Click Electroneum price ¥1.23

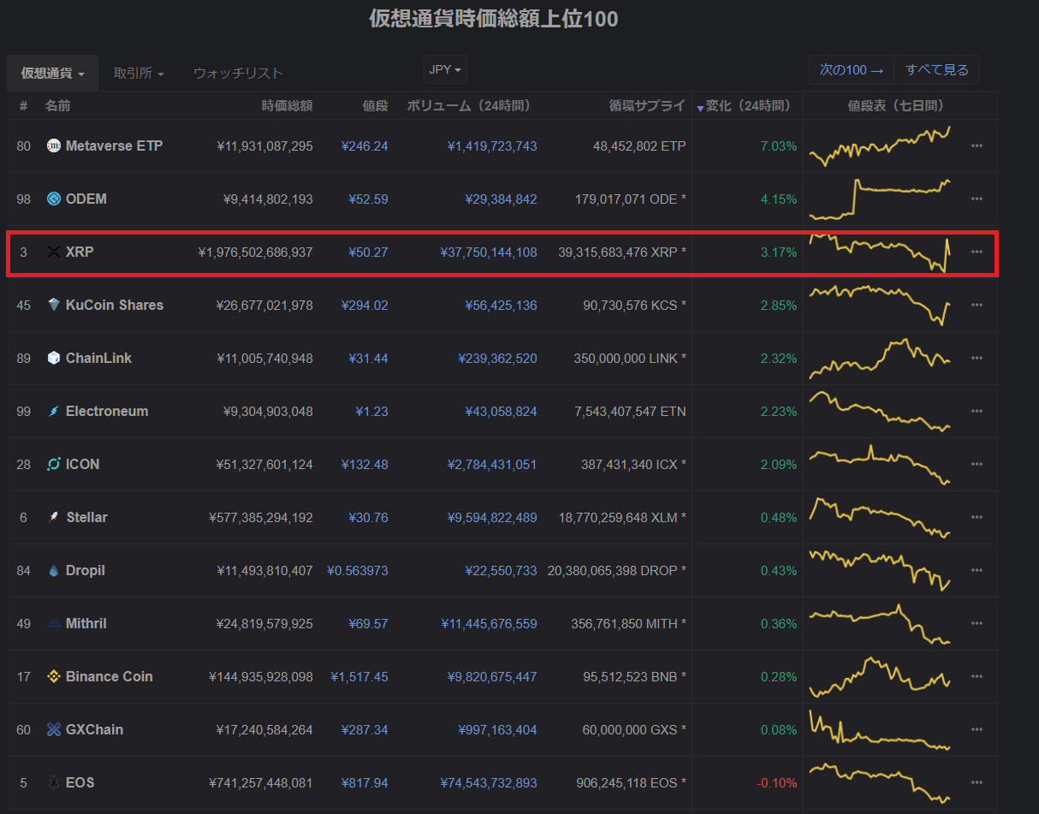pyautogui.click(x=371, y=412)
